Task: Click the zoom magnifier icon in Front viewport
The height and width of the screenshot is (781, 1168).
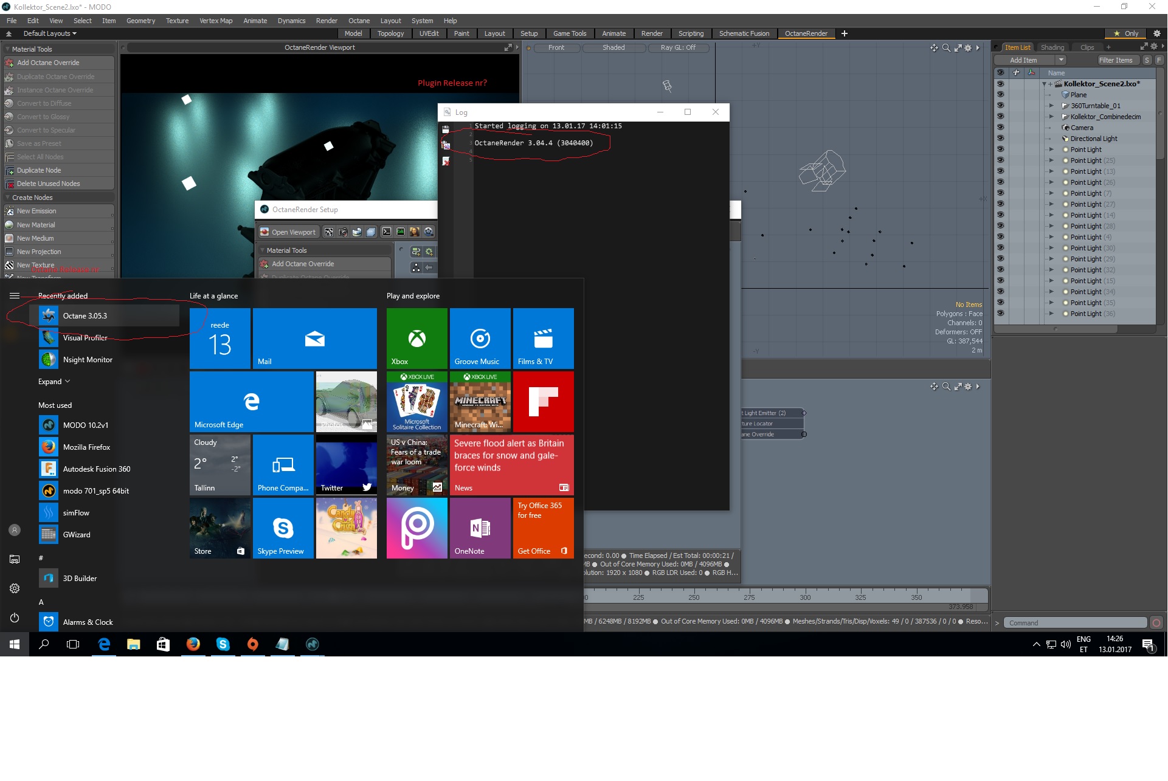Action: [x=946, y=48]
